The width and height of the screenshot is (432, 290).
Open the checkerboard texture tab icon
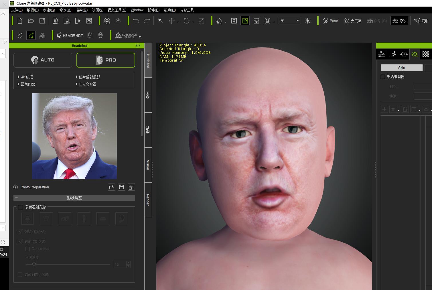(426, 54)
